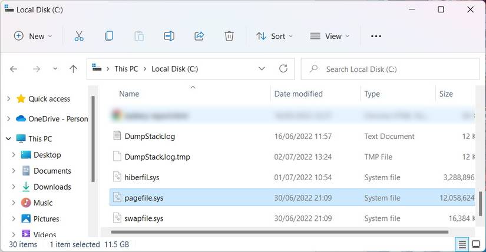Expand the Quick access tree node
The image size is (486, 252).
point(8,99)
